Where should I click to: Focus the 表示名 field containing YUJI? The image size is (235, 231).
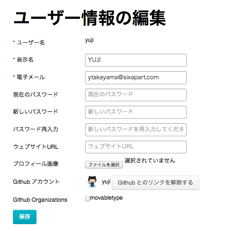pos(136,60)
